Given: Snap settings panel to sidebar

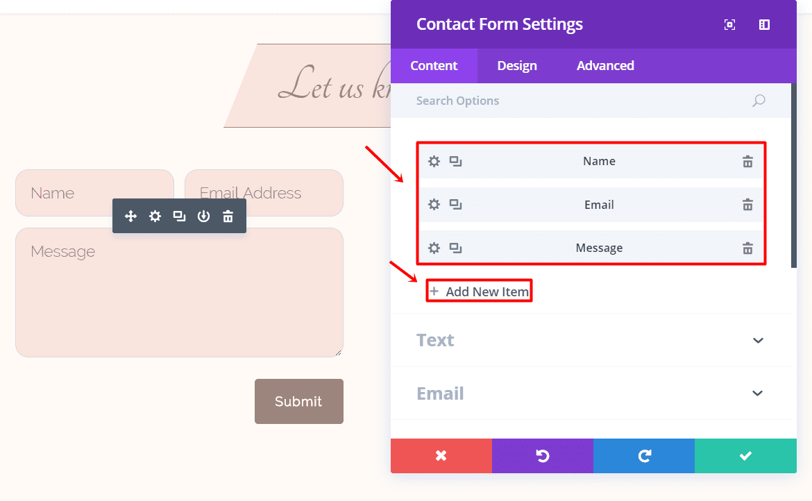Looking at the screenshot, I should (x=764, y=25).
